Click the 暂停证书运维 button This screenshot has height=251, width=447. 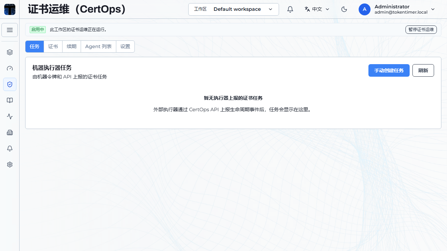[421, 30]
